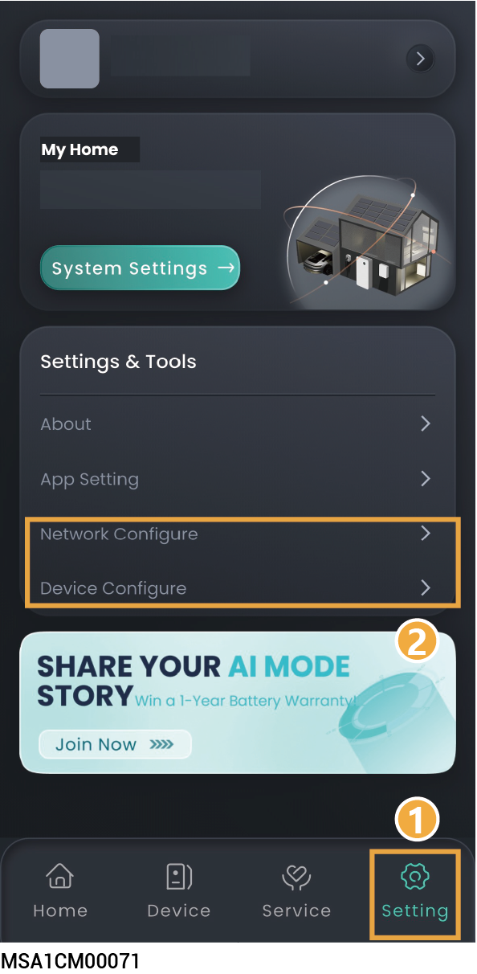Open the Share Your AI Mode Story banner
477x974 pixels.
[x=238, y=702]
